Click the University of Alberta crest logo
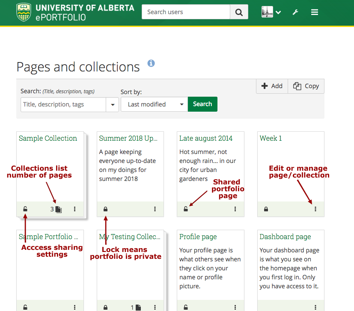The image size is (354, 311). point(24,12)
